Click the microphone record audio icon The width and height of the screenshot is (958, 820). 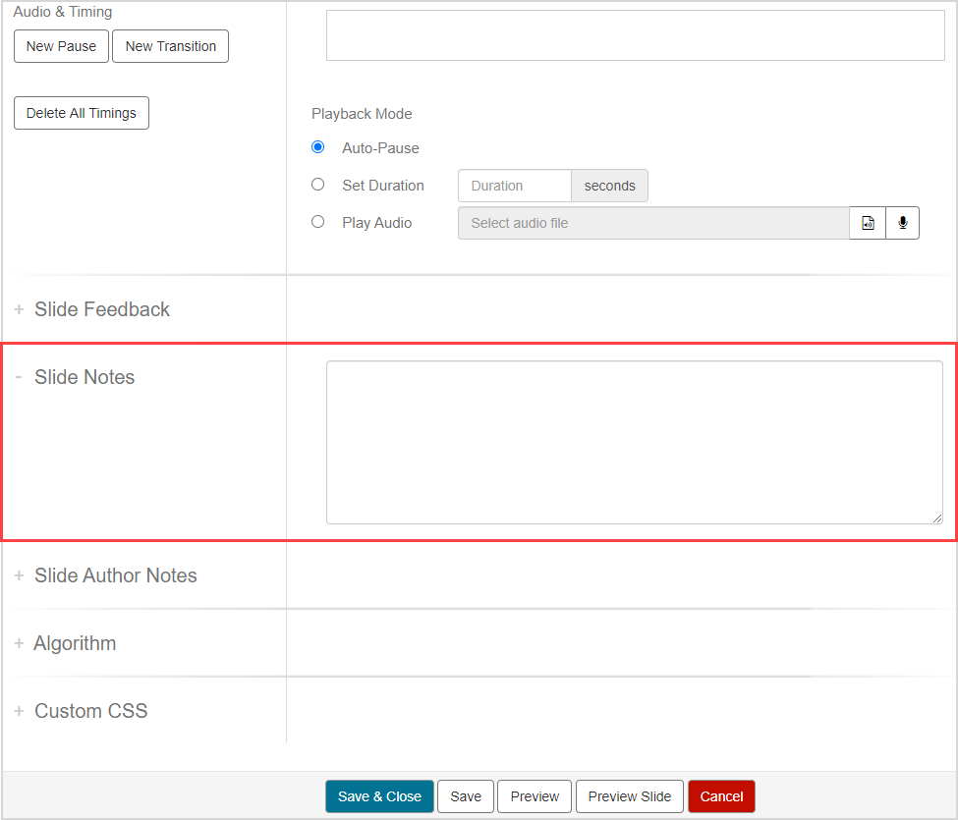tap(902, 223)
